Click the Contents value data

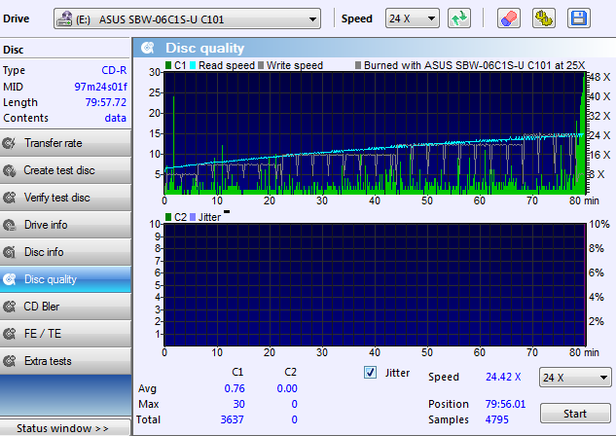[116, 118]
